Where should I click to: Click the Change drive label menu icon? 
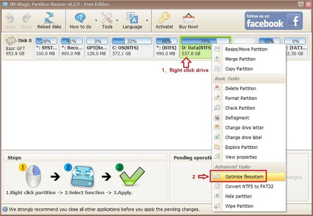pos(217,137)
